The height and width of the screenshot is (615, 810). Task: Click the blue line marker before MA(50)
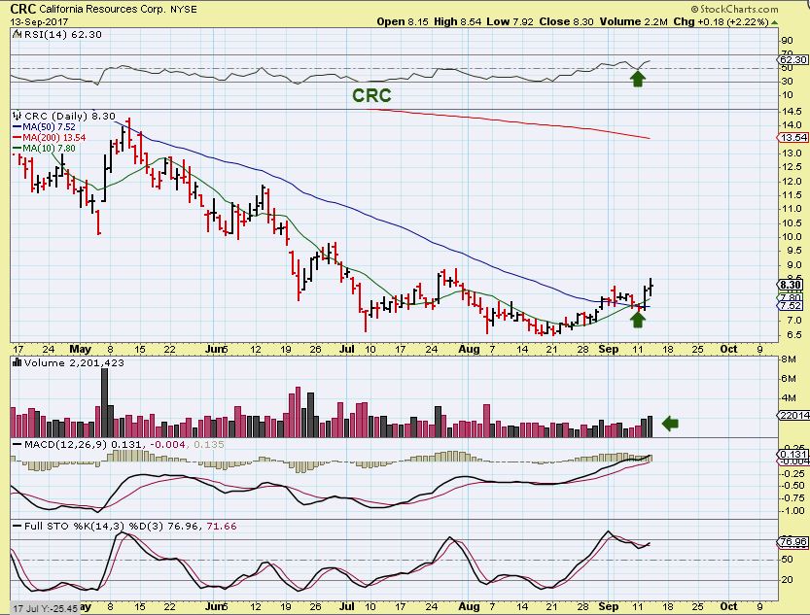(x=18, y=127)
